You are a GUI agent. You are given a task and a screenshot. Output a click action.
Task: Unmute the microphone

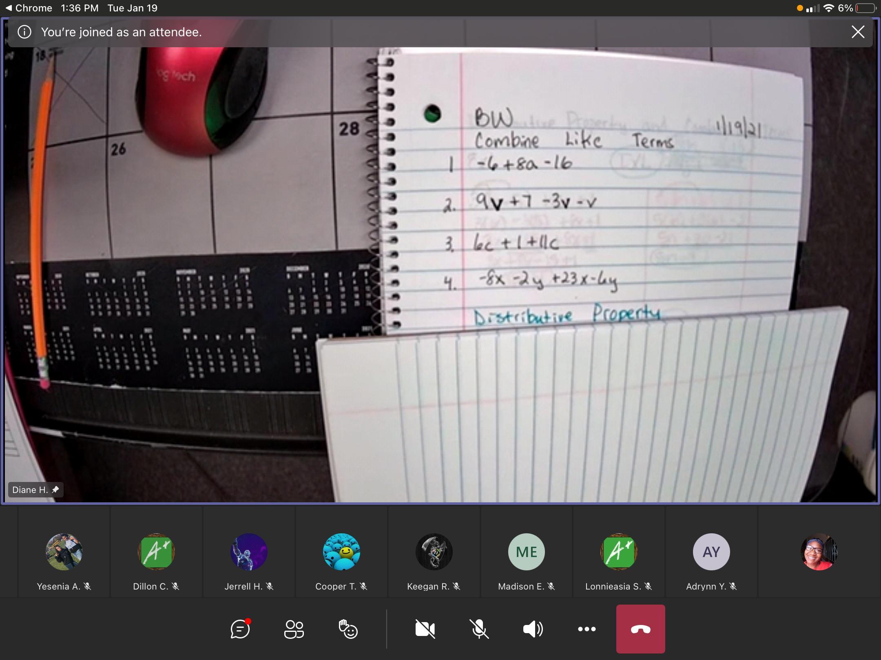(x=479, y=629)
